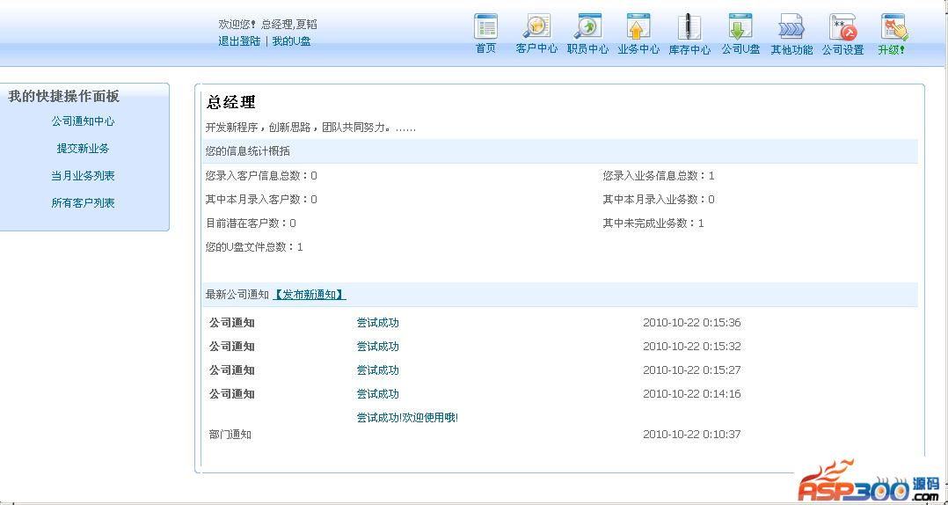Image resolution: width=948 pixels, height=505 pixels.
Task: Open the 职员中心 icon
Action: click(587, 26)
